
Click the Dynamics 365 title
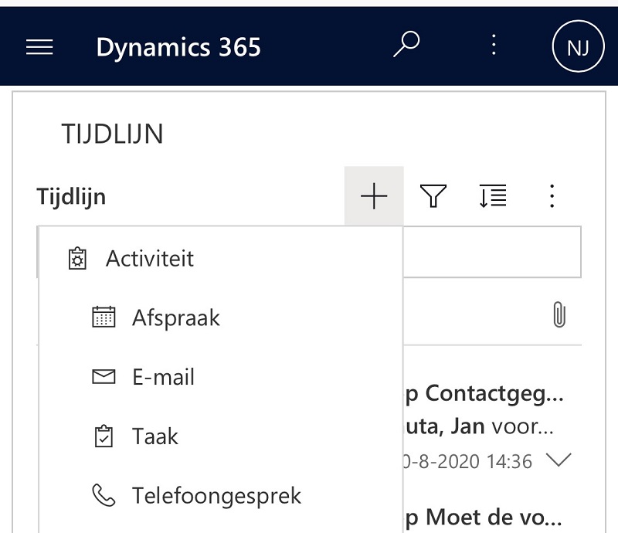(x=178, y=47)
